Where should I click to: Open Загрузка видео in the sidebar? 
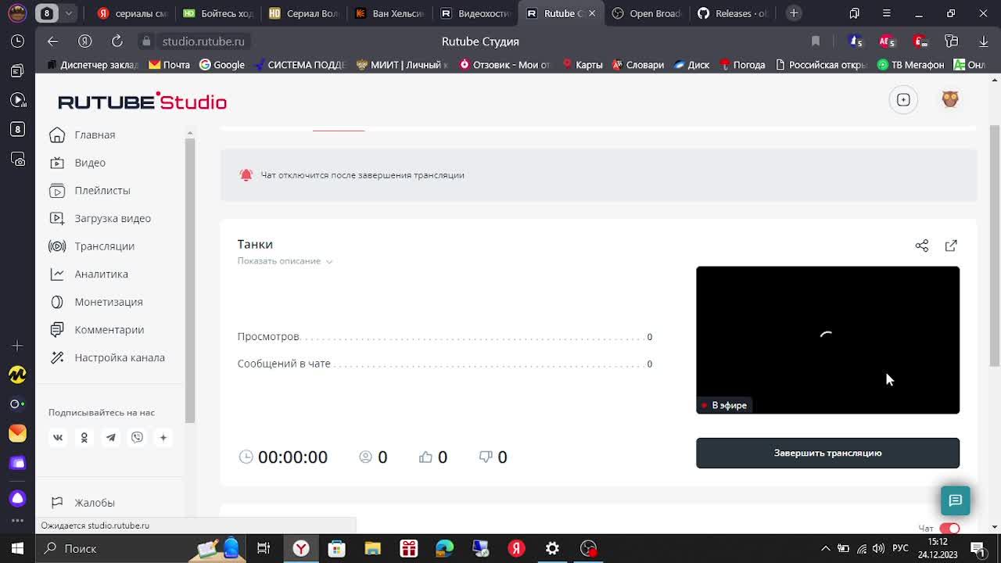tap(113, 218)
